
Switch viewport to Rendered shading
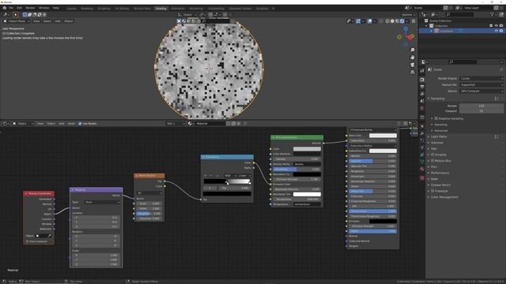point(402,21)
